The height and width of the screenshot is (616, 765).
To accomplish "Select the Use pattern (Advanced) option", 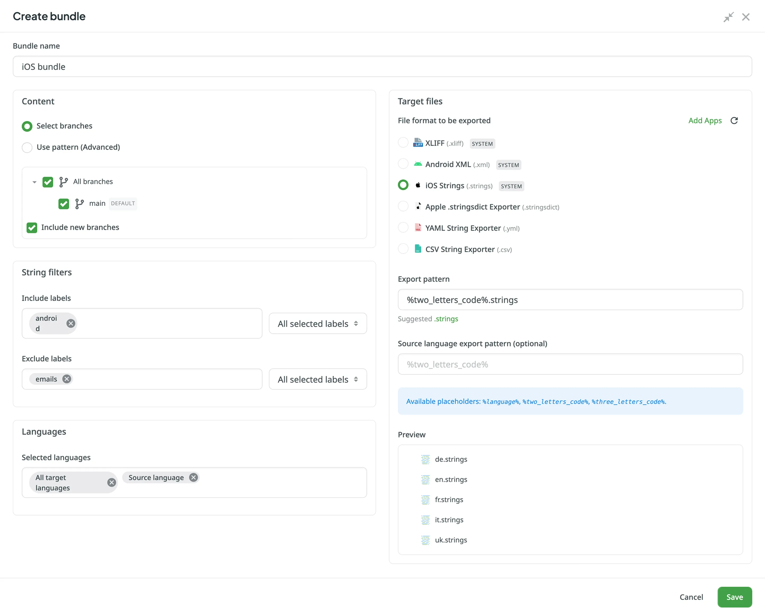I will (27, 147).
